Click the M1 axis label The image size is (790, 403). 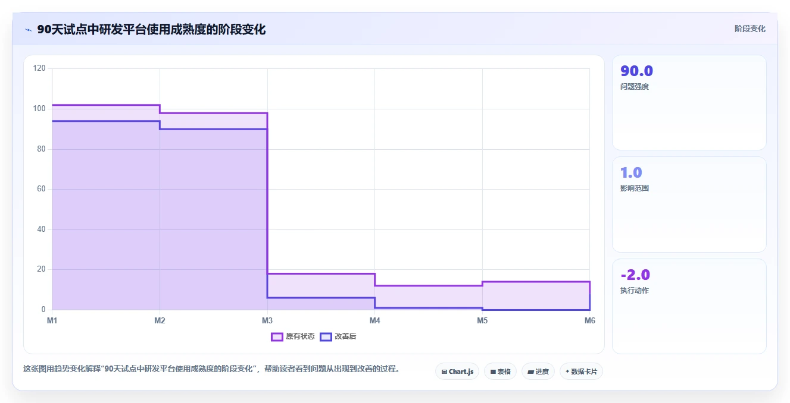click(x=52, y=321)
